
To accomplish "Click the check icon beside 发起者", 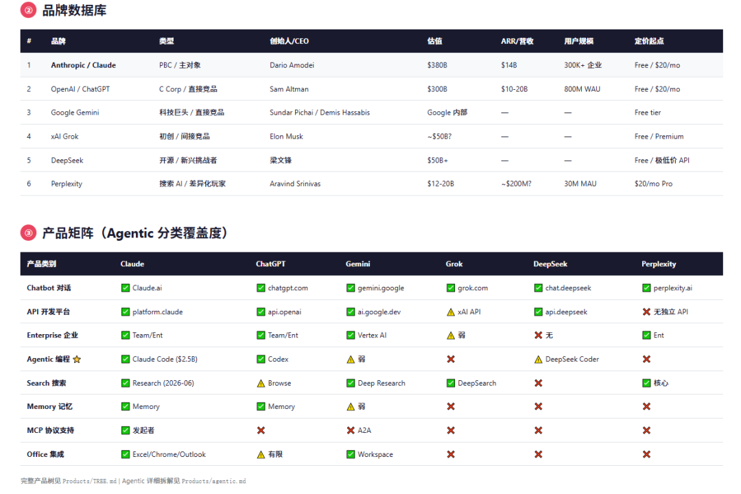I will [x=126, y=430].
